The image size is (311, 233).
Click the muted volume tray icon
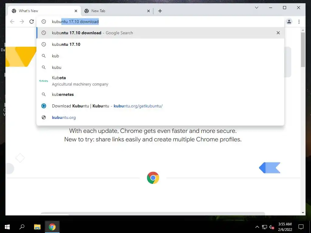(272, 227)
